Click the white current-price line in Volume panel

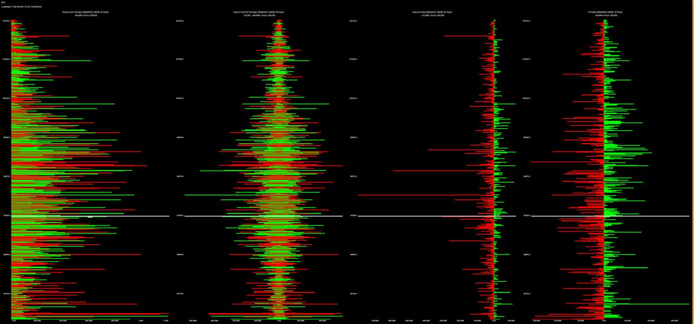tap(90, 216)
